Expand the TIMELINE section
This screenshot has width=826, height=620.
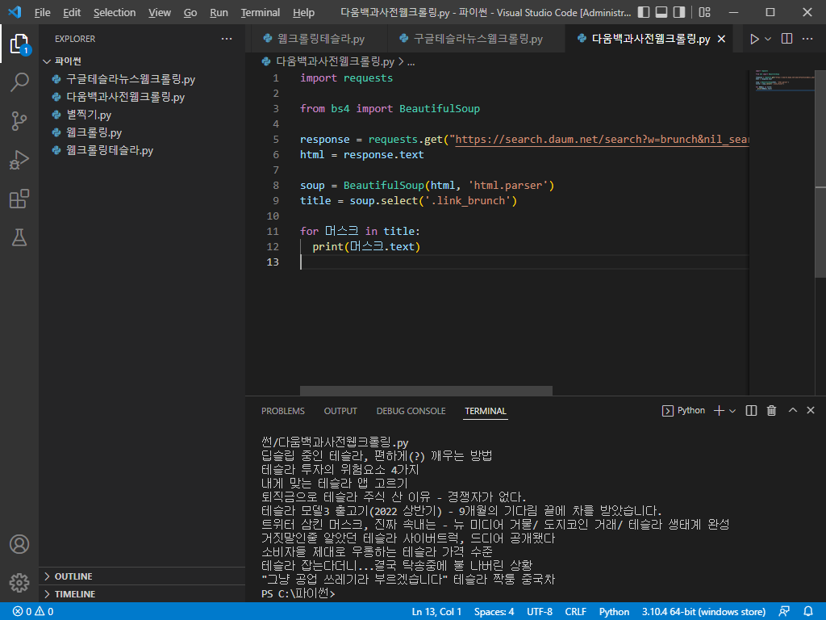click(x=142, y=594)
